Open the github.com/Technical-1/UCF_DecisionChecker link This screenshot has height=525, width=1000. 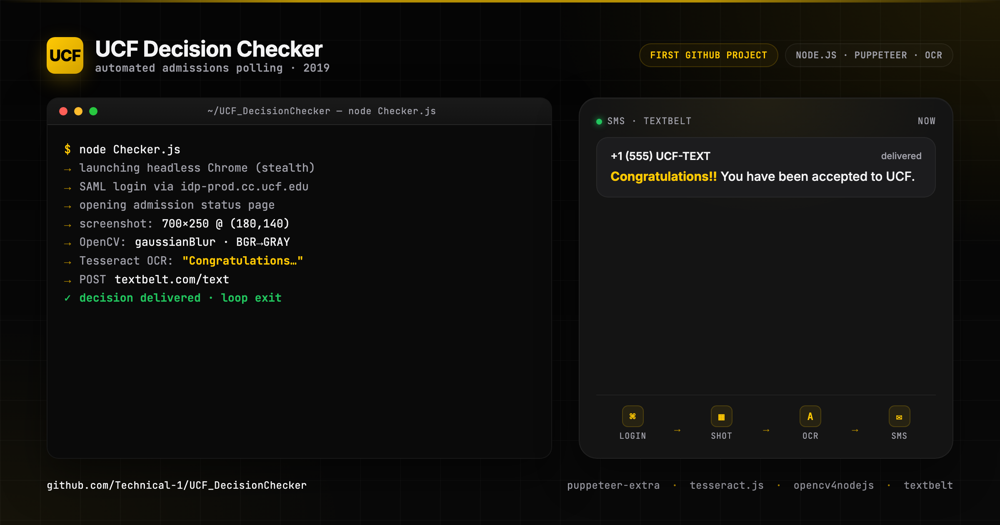pos(177,485)
